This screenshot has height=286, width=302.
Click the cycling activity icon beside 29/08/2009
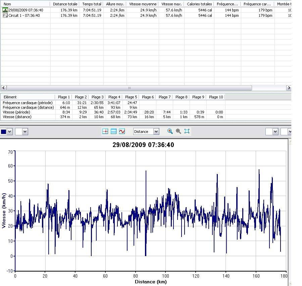pos(5,10)
